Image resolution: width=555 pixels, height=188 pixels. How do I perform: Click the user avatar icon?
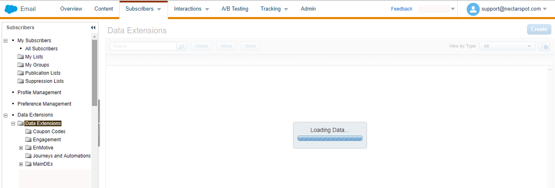(473, 9)
